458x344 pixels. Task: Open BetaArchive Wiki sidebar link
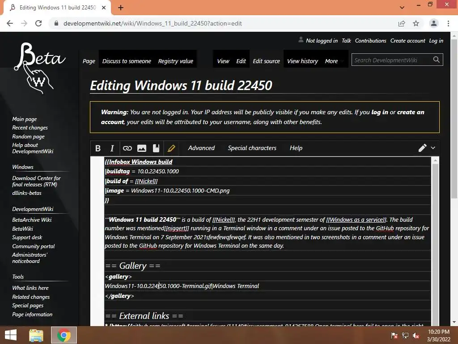coord(32,219)
